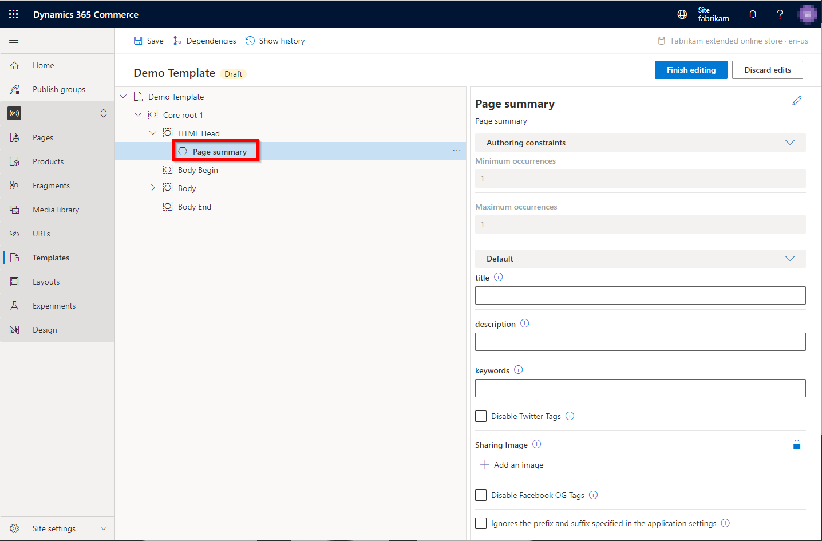The height and width of the screenshot is (541, 822).
Task: Click the title input field
Action: click(641, 295)
